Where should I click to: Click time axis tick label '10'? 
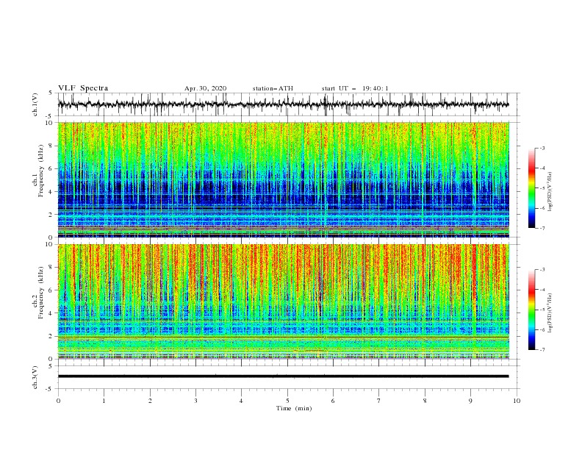pyautogui.click(x=517, y=401)
